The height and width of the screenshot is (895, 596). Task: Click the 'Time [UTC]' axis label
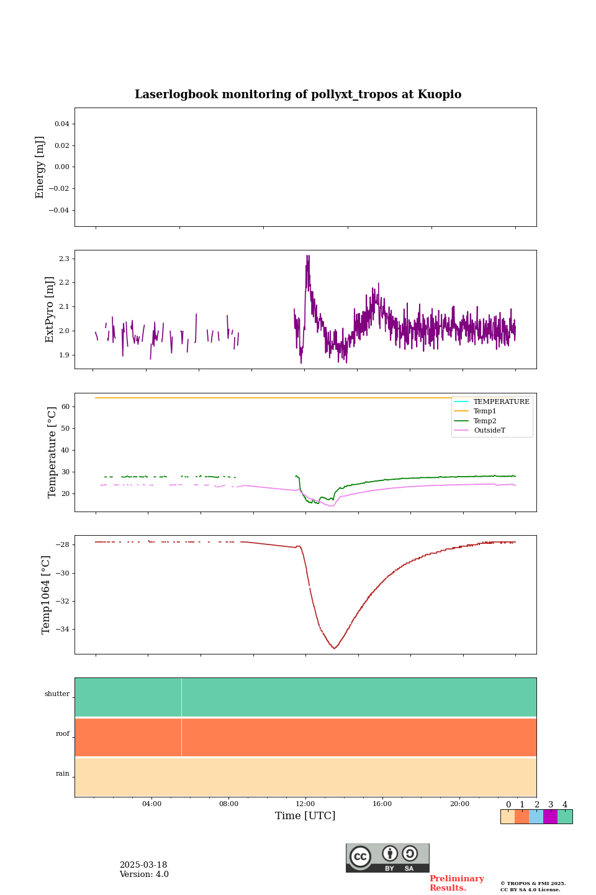[305, 815]
